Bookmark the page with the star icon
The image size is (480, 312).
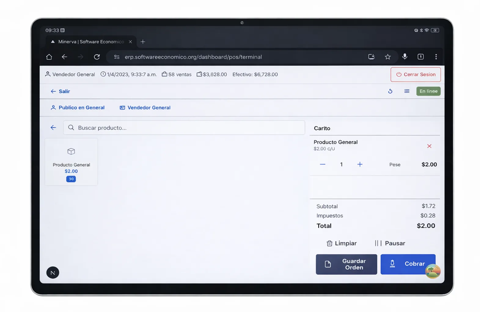[387, 57]
